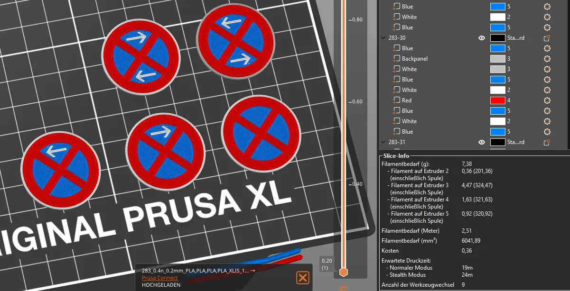Image resolution: width=570 pixels, height=291 pixels.
Task: Select the Backpanel item in list
Action: 415,59
